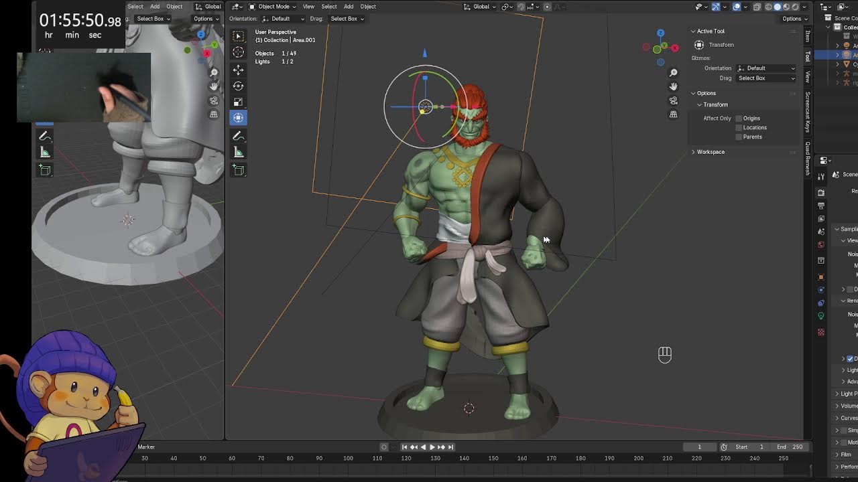The height and width of the screenshot is (482, 858).
Task: Click the Z axis on the navigation gizmo
Action: click(x=660, y=33)
